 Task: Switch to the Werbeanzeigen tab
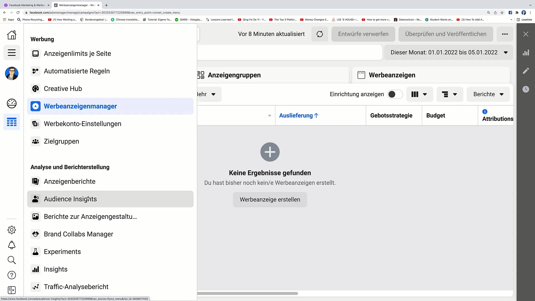tap(431, 75)
